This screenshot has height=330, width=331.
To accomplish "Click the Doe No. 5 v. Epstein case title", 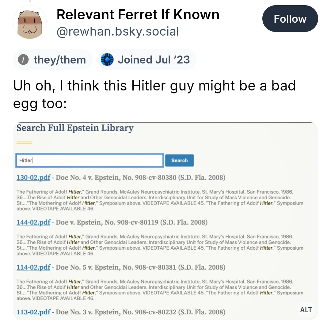I will [141, 267].
